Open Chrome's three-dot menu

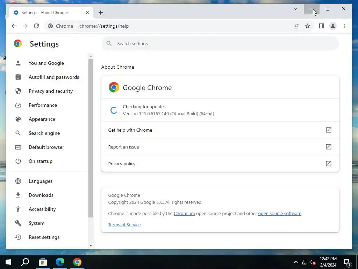(x=344, y=26)
